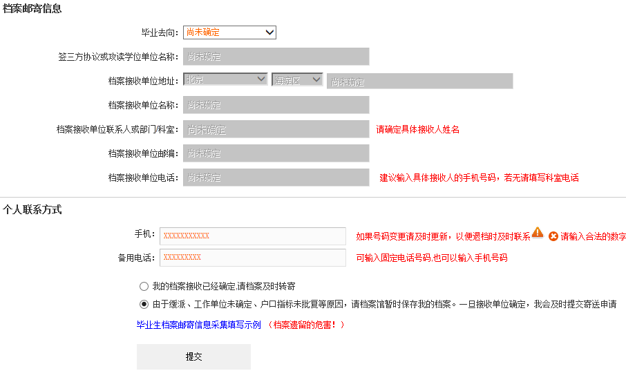626x371 pixels.
Task: Click the 档案接收单位邮编 postal code field
Action: tap(276, 153)
